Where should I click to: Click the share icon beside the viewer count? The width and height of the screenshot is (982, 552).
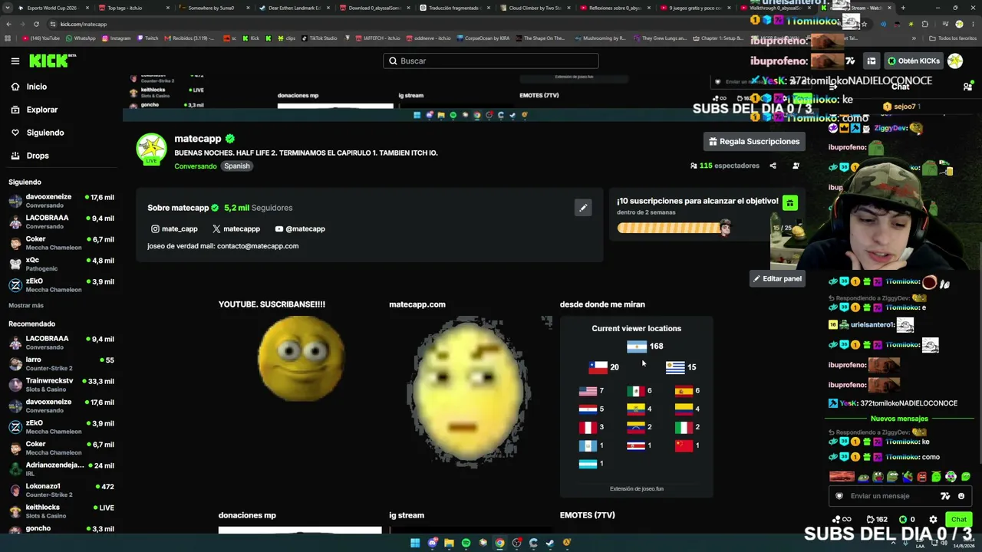tap(773, 166)
